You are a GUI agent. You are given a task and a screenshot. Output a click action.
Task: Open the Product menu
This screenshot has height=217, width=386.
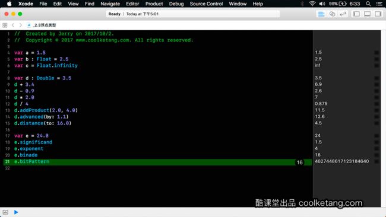tap(154, 4)
